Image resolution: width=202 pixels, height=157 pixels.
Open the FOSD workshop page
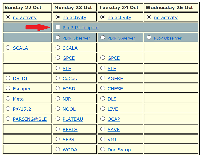click(69, 89)
